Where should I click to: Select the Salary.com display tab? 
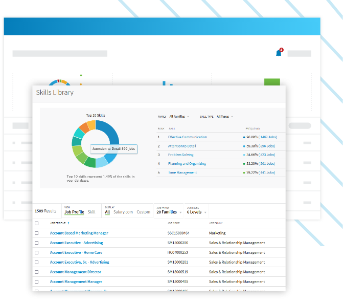pos(123,212)
